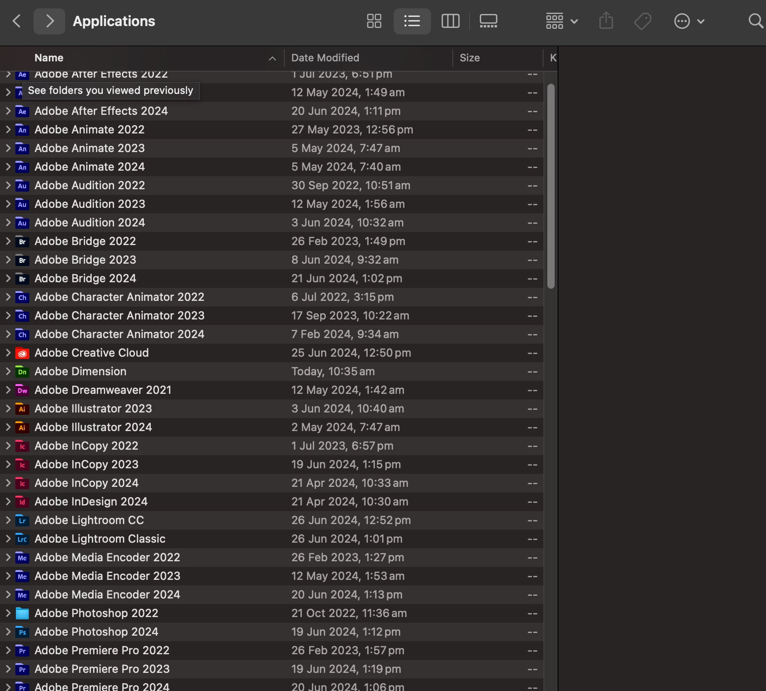Switch to list view

(x=412, y=21)
